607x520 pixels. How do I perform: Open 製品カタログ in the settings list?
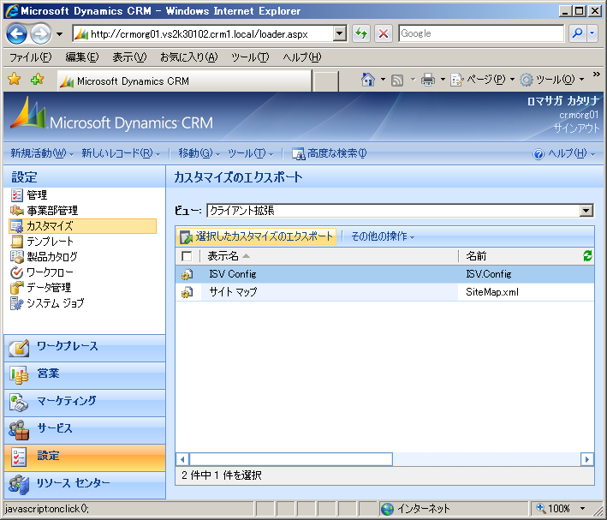tap(44, 256)
